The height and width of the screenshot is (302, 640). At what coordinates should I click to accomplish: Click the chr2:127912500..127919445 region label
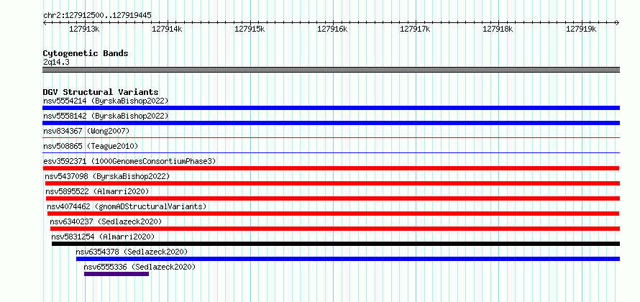point(97,16)
